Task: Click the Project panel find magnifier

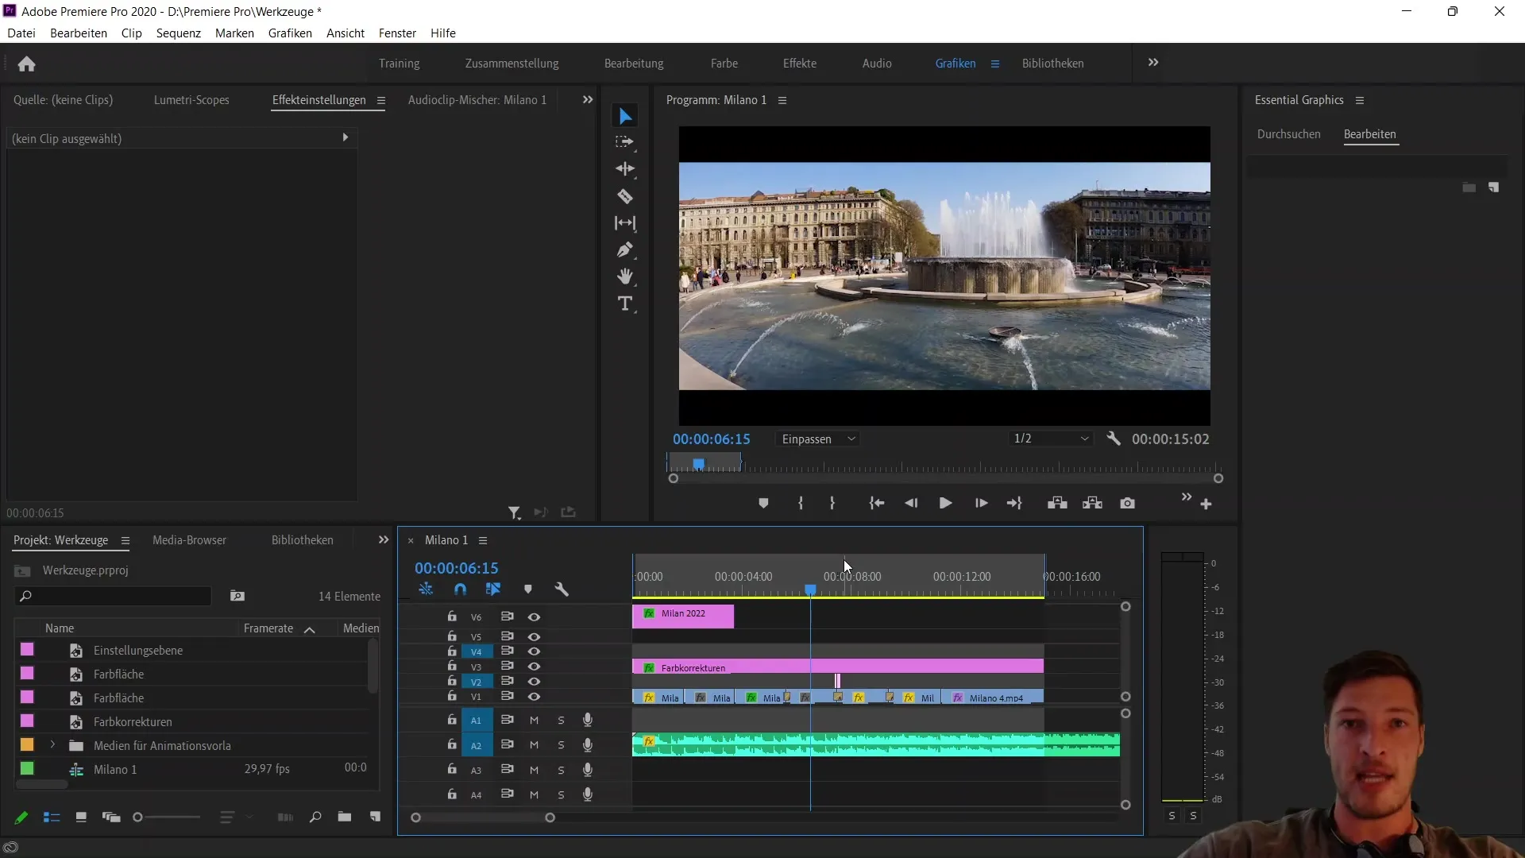Action: tap(315, 817)
